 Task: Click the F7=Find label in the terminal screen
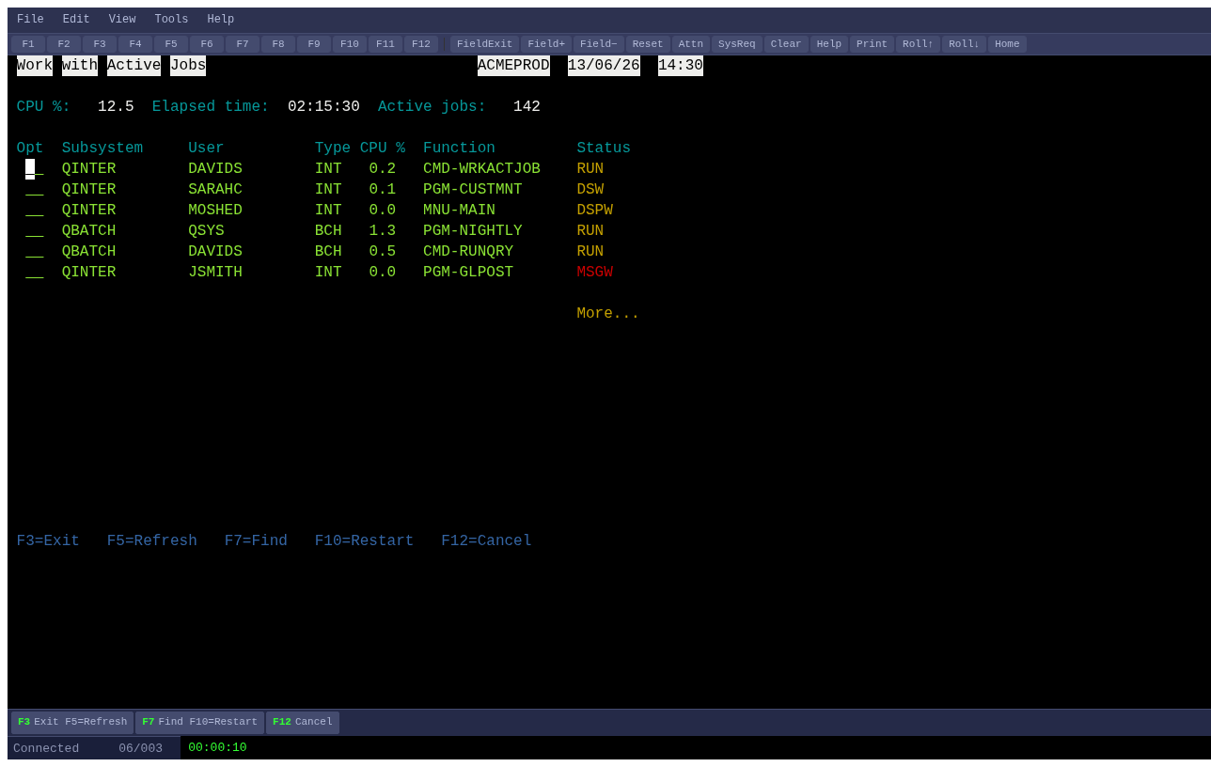256,541
